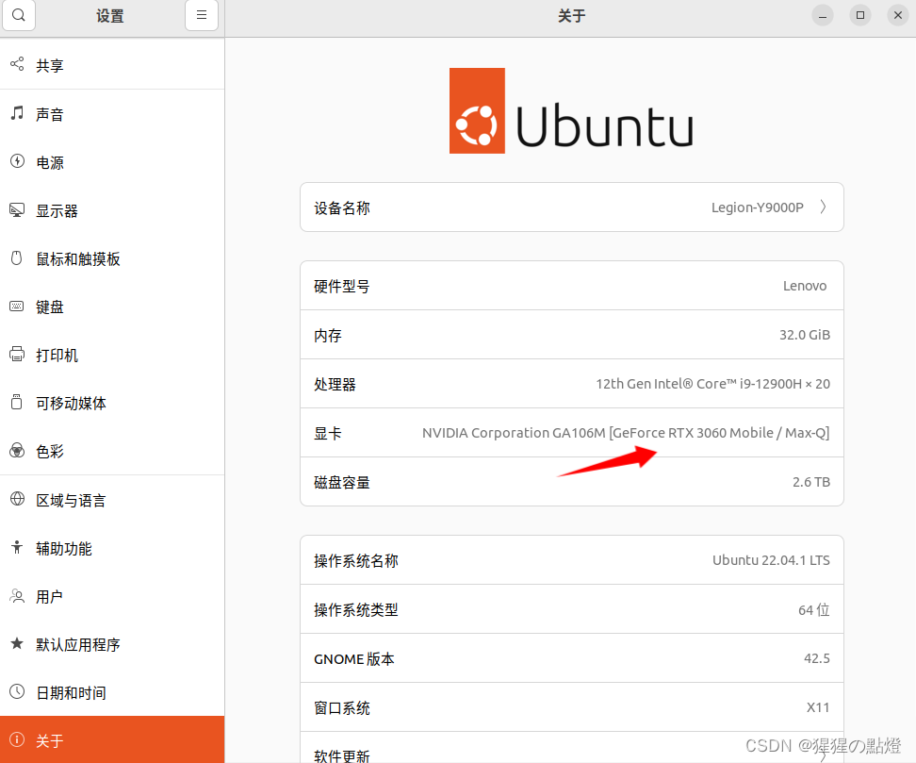Click the Default Applications star icon
This screenshot has width=916, height=763.
click(x=17, y=644)
